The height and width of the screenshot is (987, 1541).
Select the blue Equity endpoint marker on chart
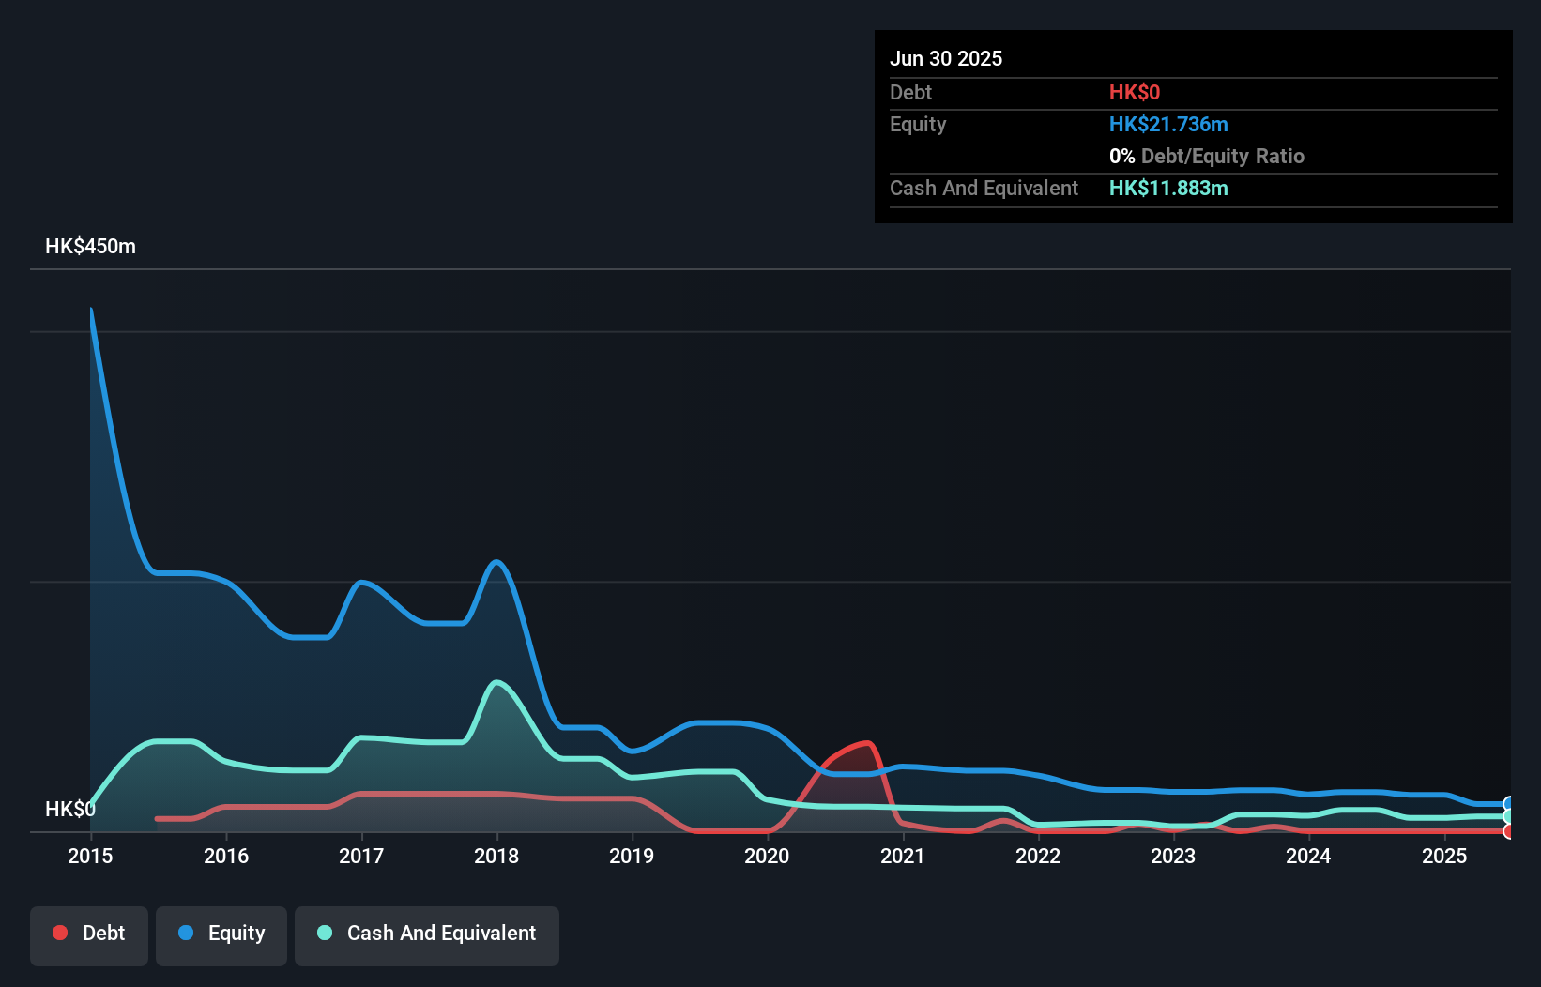[1507, 804]
